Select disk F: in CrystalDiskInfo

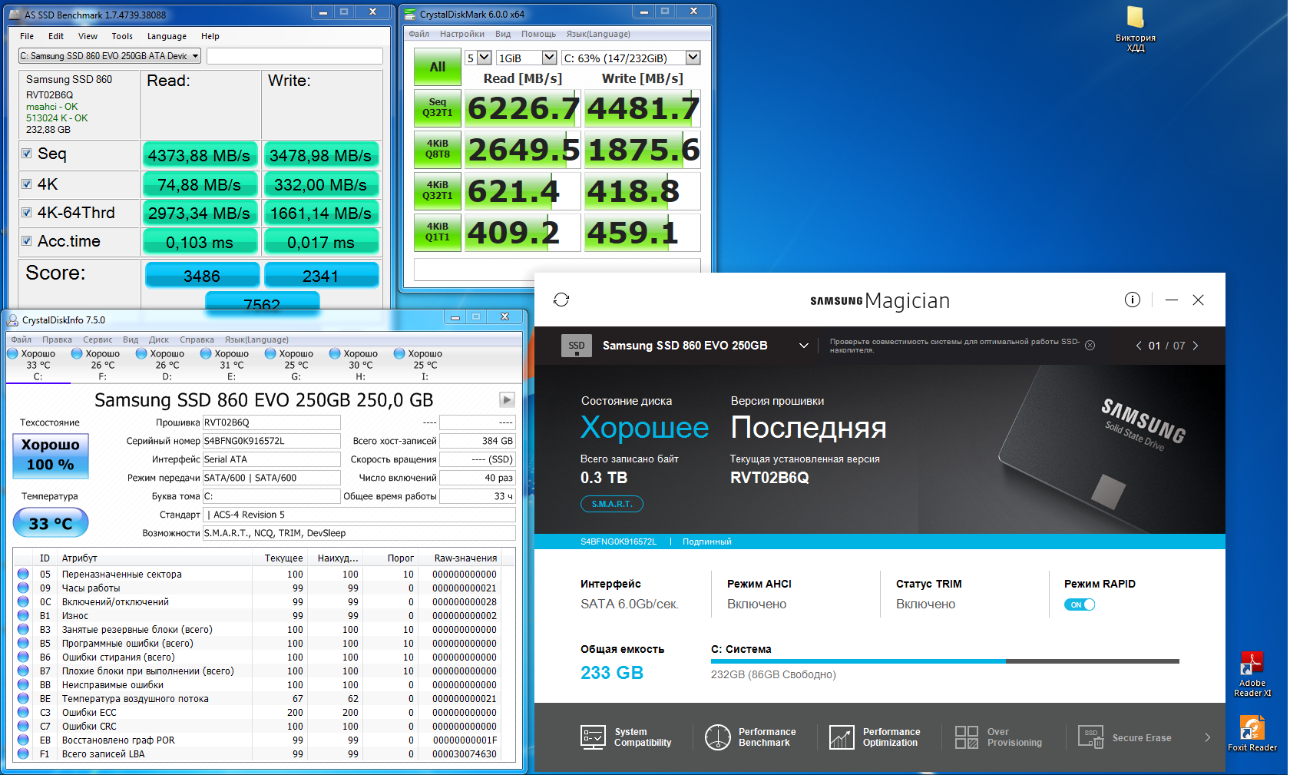tap(103, 365)
